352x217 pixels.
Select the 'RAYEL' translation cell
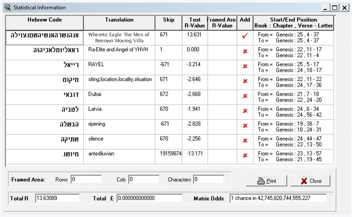pos(119,67)
